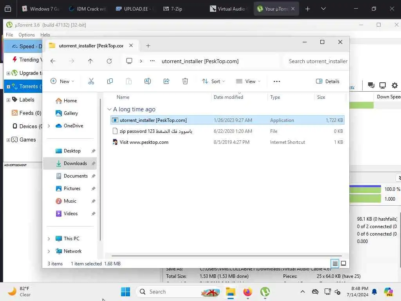
Task: Open the uTorrent Help menu
Action: tap(45, 34)
